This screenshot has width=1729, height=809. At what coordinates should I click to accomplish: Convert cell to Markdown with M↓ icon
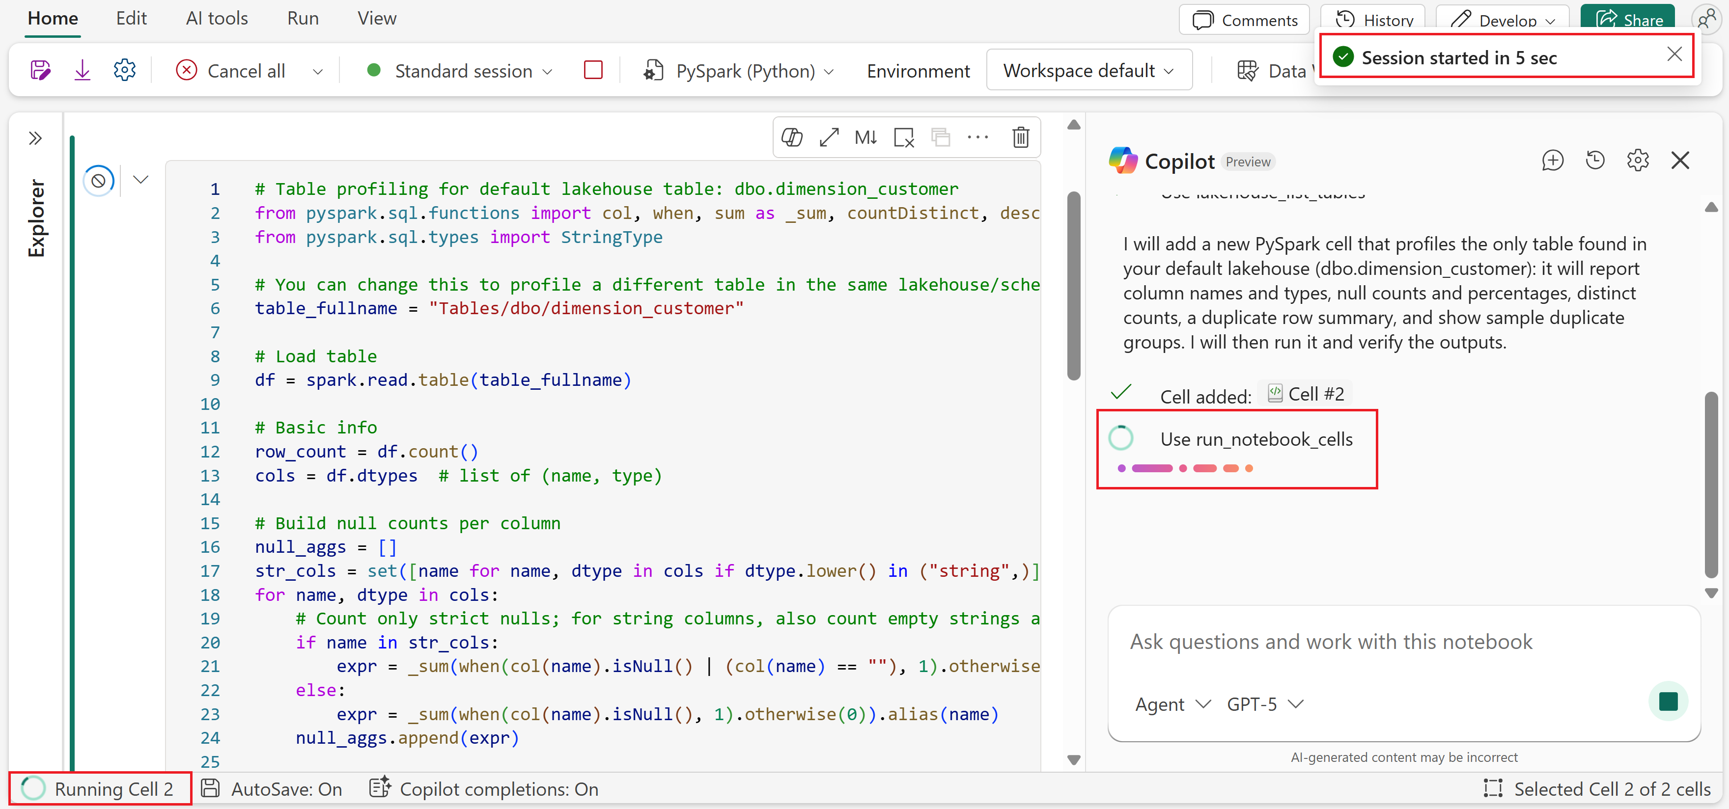coord(865,137)
